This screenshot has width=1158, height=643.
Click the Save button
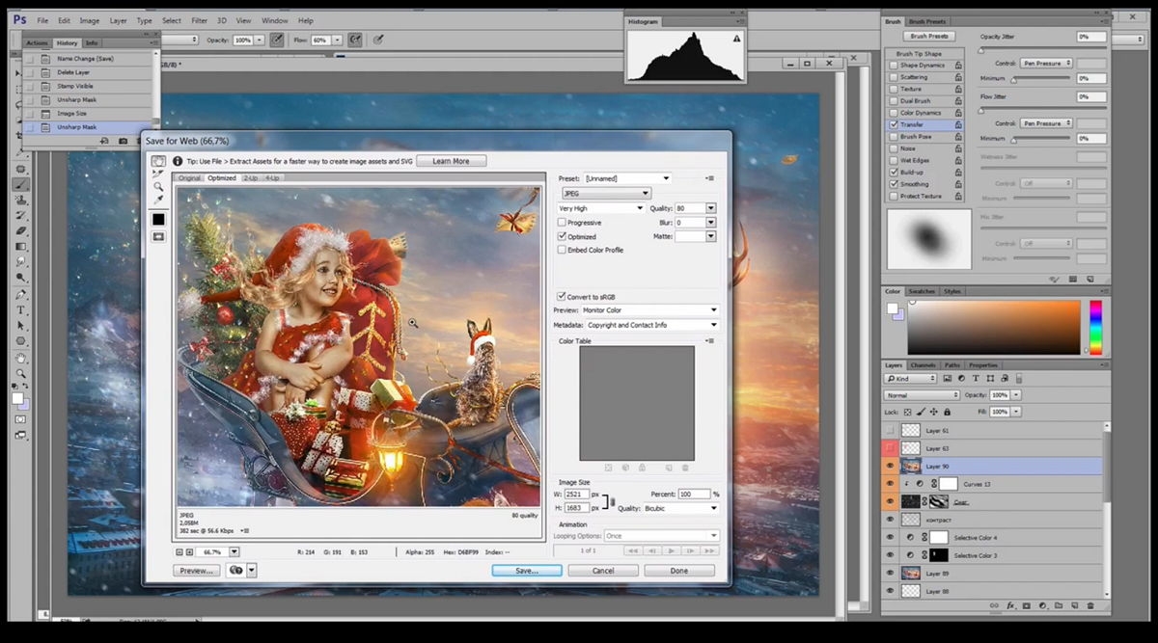[526, 571]
